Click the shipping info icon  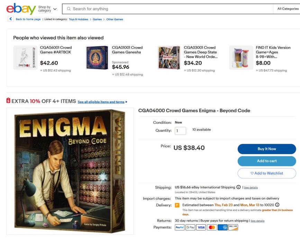tap(238, 187)
